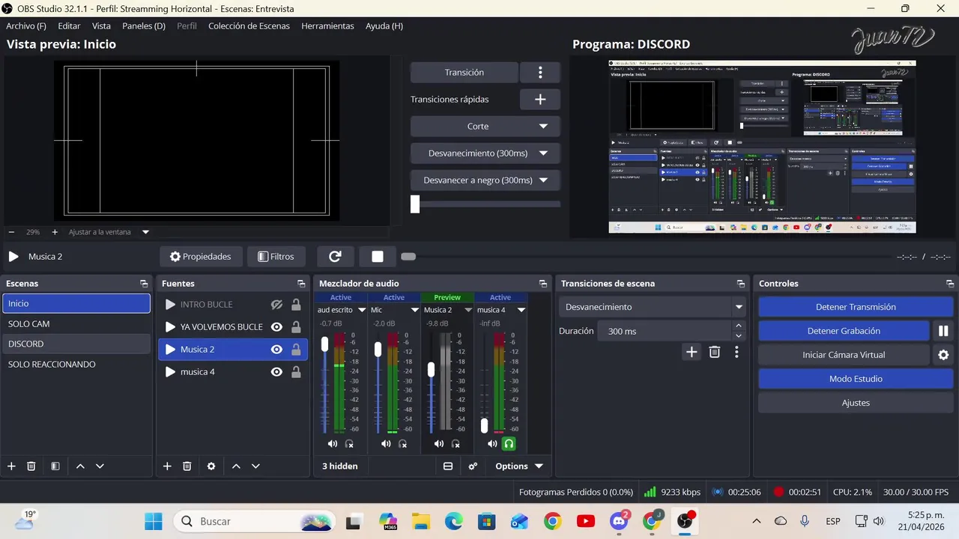The width and height of the screenshot is (959, 539).
Task: Remove the selected source
Action: [187, 466]
